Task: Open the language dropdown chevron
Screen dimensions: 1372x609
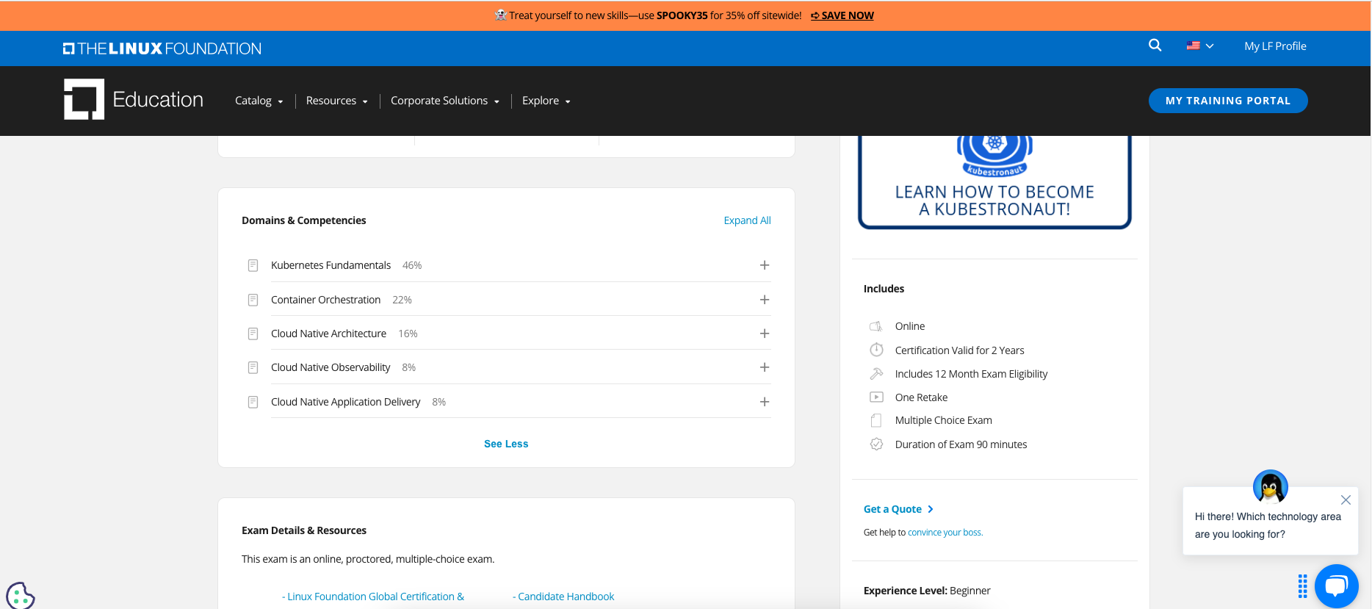Action: [1210, 46]
